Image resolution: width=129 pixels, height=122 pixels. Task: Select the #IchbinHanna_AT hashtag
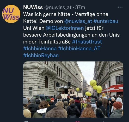coord(79,49)
